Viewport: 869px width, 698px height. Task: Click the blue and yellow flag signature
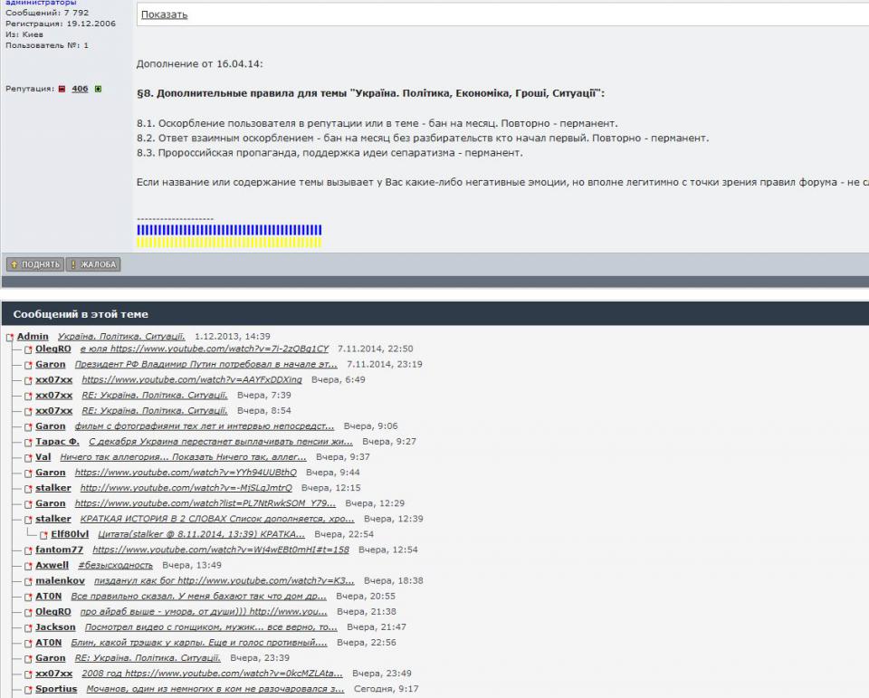229,235
